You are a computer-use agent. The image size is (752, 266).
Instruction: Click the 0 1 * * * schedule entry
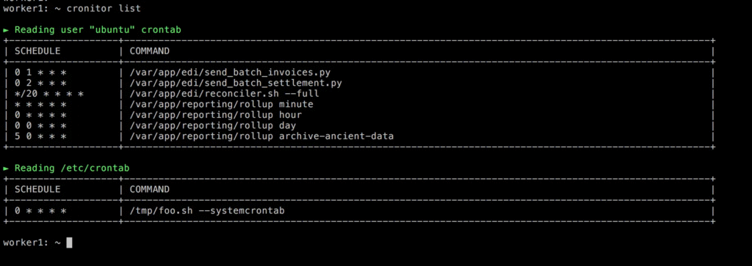coord(40,73)
